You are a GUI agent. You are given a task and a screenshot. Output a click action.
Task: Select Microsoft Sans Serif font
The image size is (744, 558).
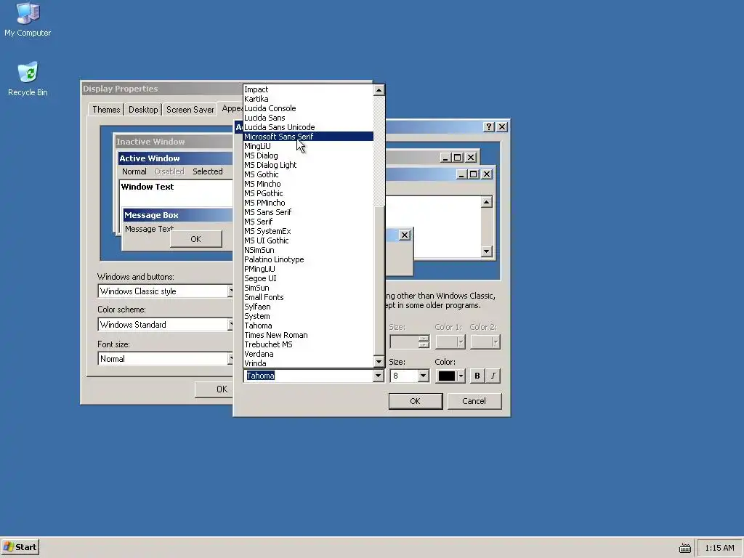[x=308, y=137]
